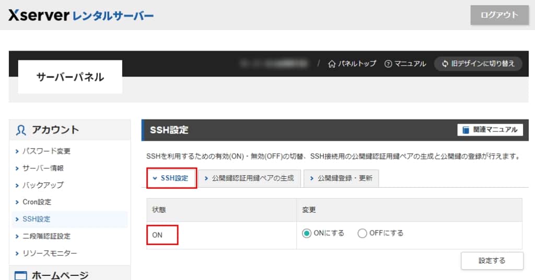Click down chevron on SSH設定 tab
The width and height of the screenshot is (535, 280).
[x=155, y=178]
